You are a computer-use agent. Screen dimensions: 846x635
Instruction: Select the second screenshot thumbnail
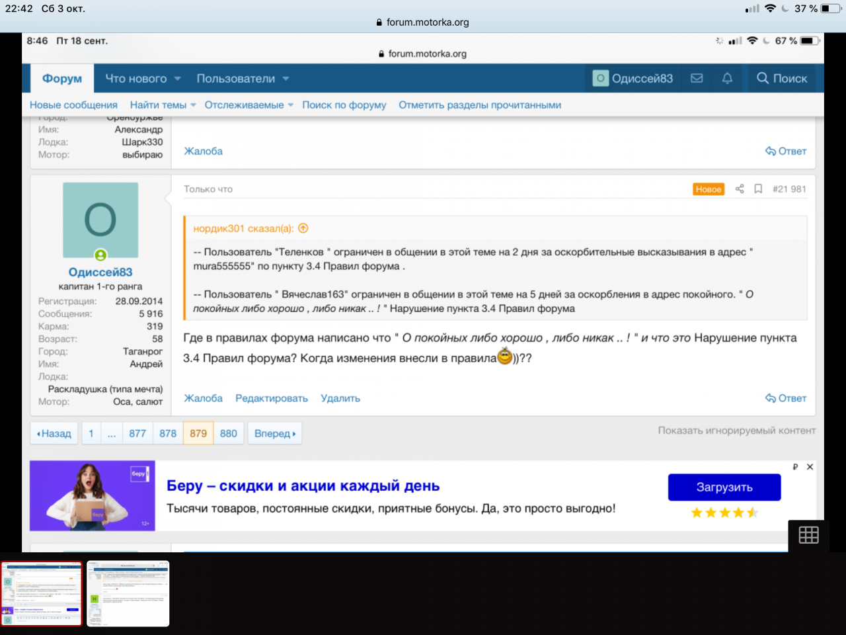click(128, 593)
